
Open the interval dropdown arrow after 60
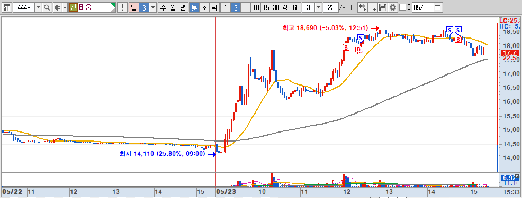coord(318,7)
